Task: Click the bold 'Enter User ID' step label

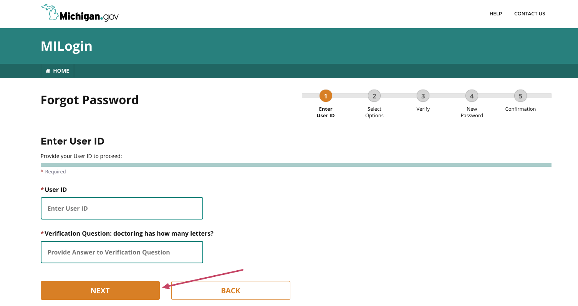Action: coord(326,112)
